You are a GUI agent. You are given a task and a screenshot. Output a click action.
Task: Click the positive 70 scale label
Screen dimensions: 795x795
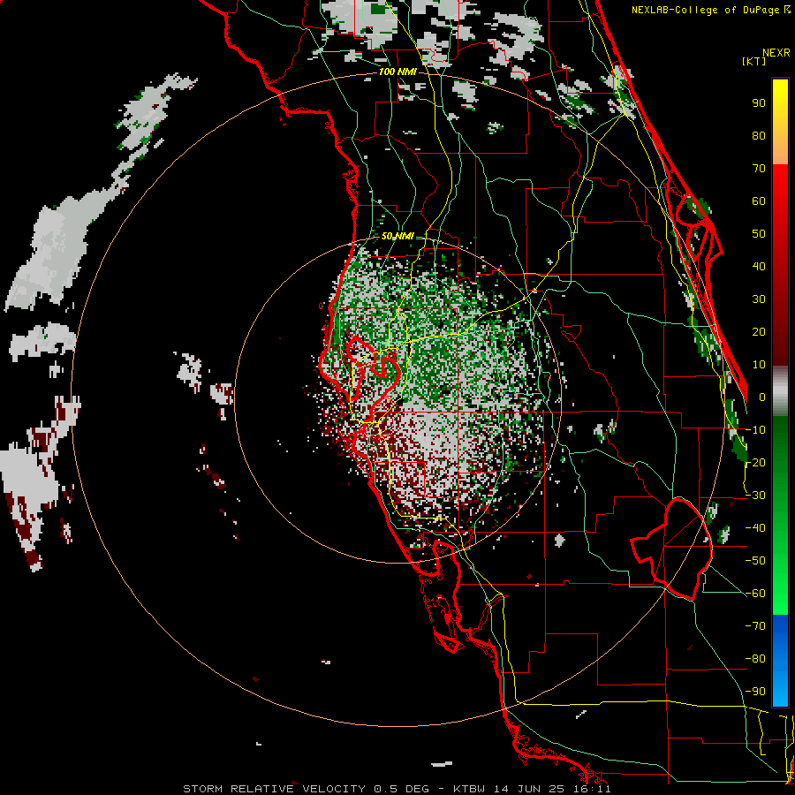(x=759, y=169)
